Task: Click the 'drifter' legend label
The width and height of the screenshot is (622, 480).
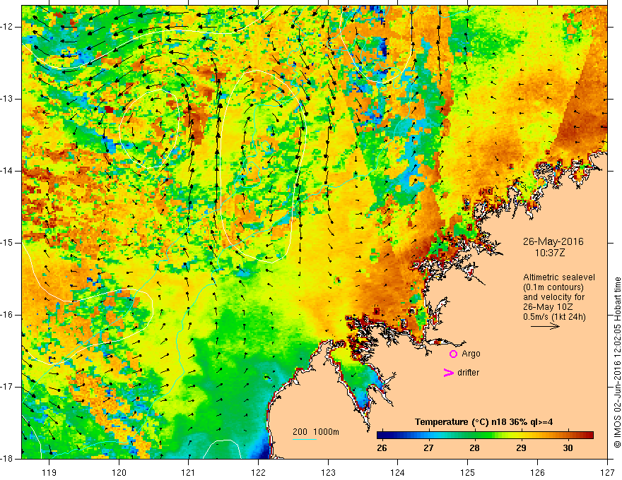Action: point(468,373)
